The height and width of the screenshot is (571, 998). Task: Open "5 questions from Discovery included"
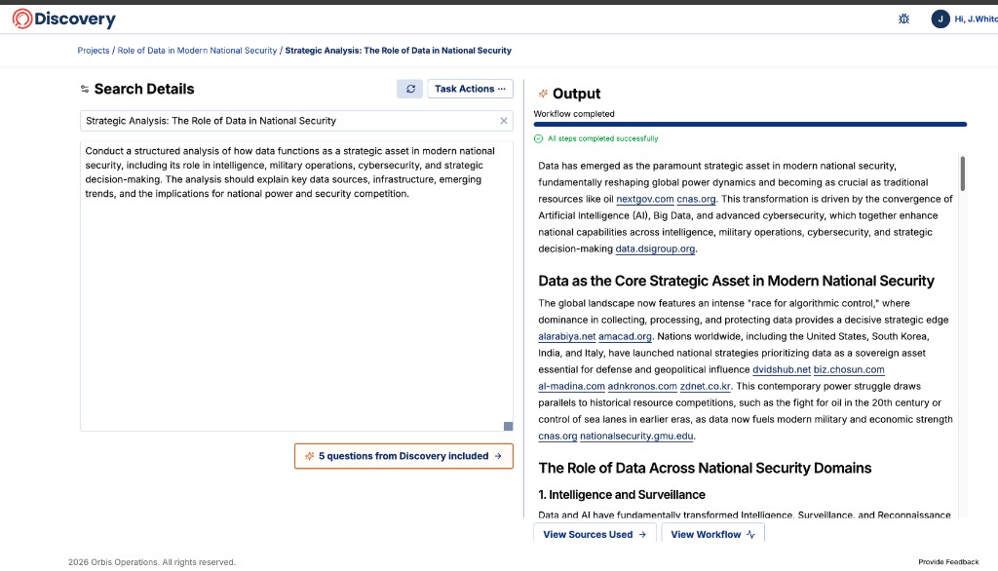[x=403, y=455]
